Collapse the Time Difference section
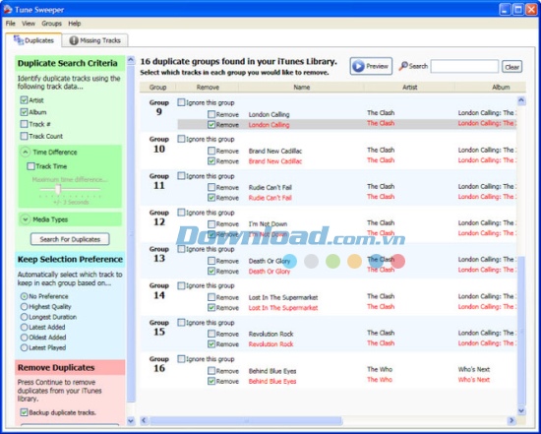The height and width of the screenshot is (434, 541). click(26, 153)
